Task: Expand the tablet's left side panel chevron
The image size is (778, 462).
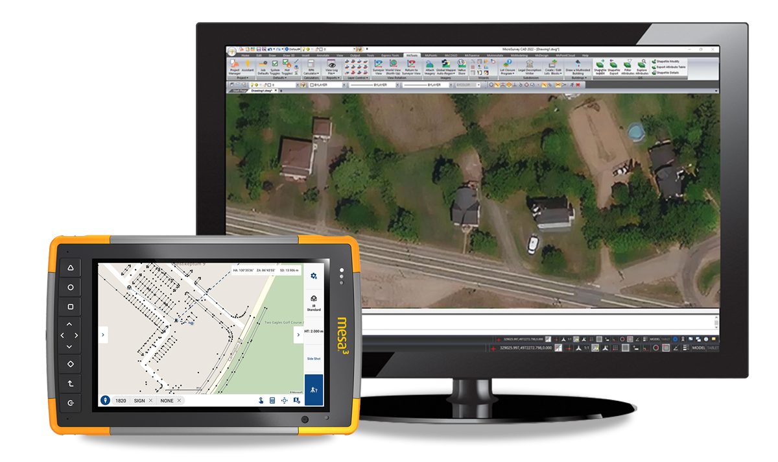Action: (103, 335)
